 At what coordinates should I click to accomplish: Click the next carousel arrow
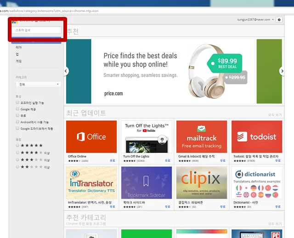point(282,71)
